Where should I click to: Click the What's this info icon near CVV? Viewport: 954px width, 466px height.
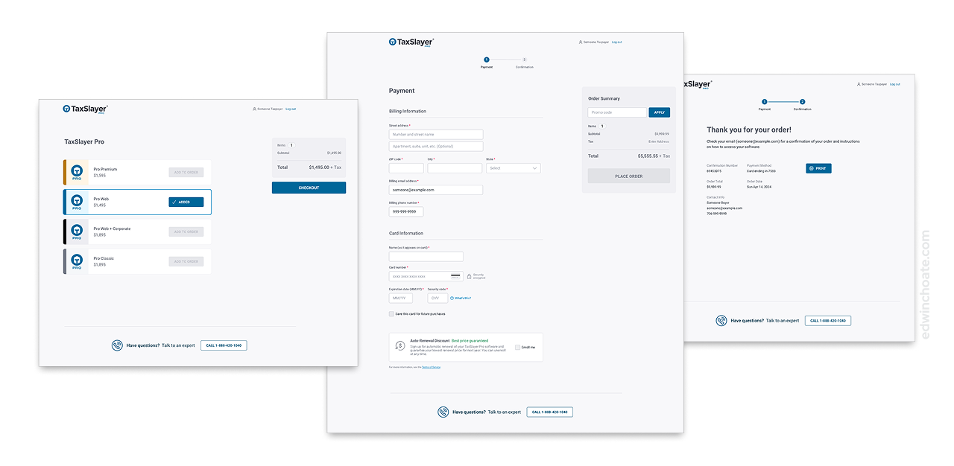tap(452, 299)
